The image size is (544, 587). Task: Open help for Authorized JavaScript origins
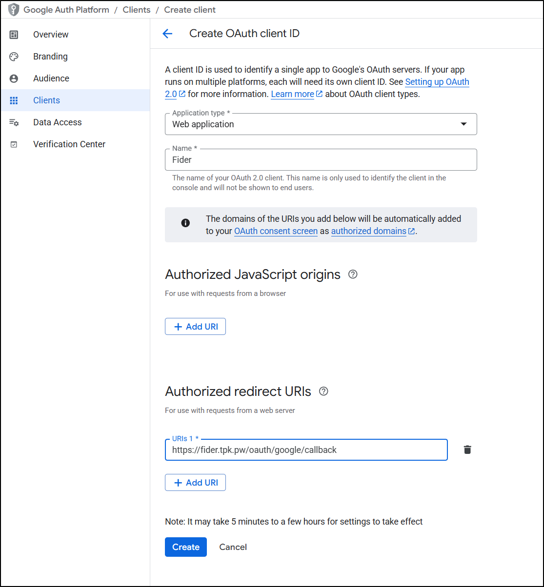coord(353,274)
